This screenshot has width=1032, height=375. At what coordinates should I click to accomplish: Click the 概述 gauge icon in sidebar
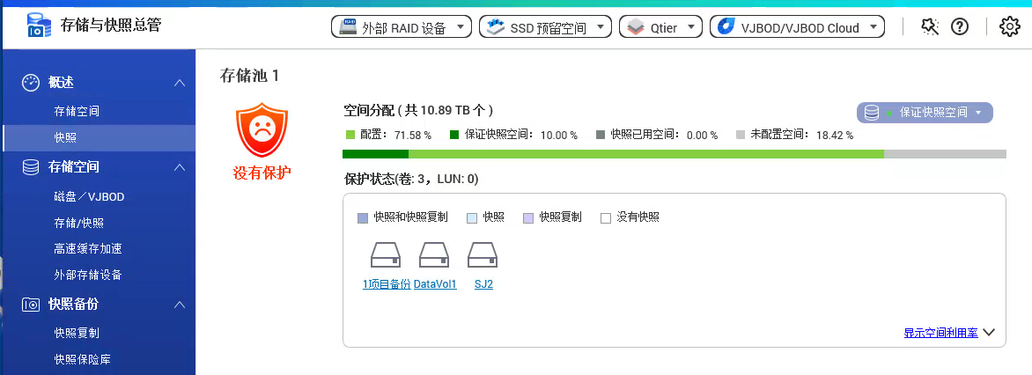31,83
